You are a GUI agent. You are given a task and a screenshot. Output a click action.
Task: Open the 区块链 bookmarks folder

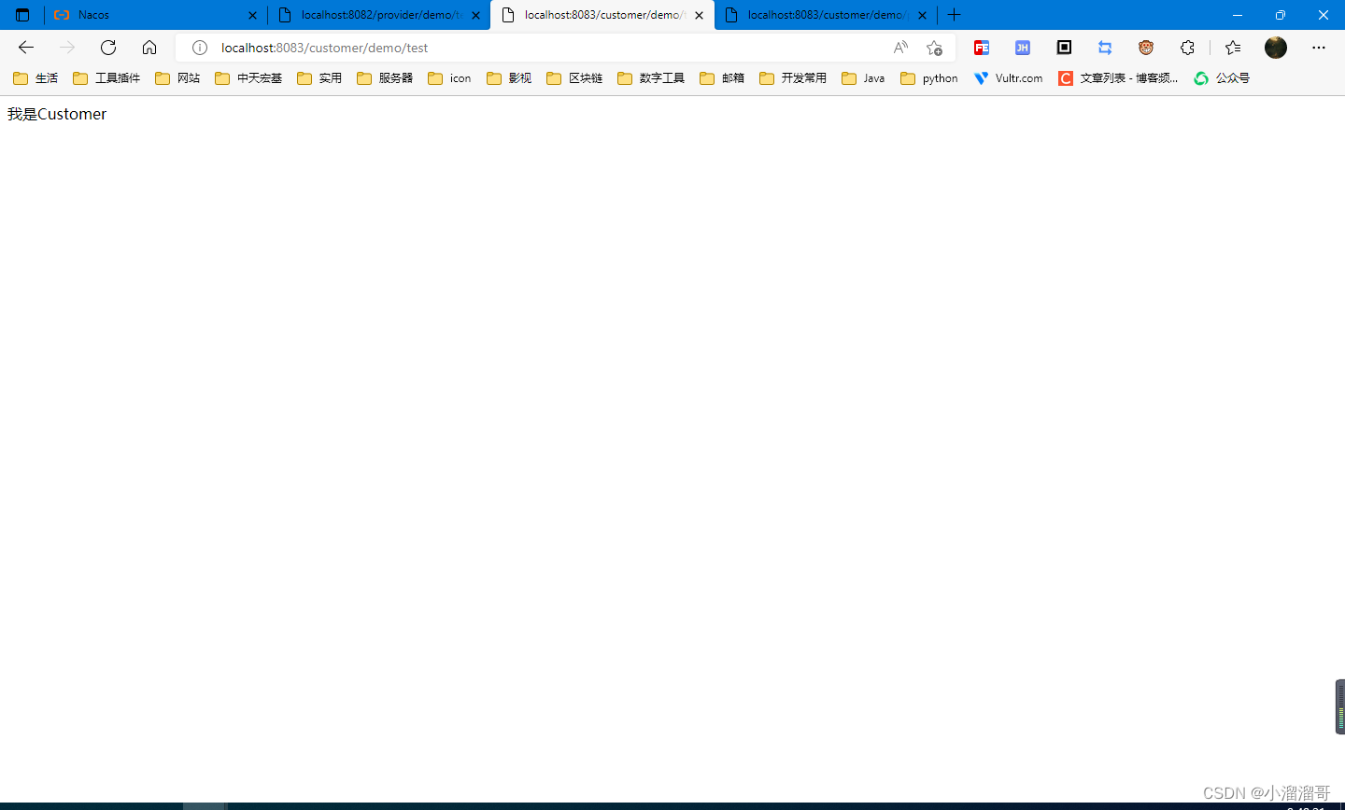[574, 78]
